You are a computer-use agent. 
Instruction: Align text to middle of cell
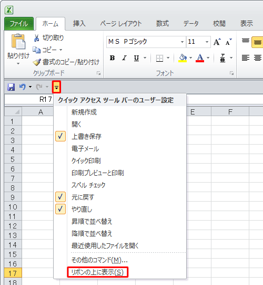click(257, 43)
